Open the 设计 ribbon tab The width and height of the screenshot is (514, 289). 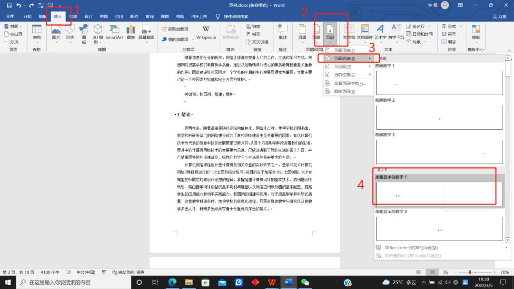[88, 16]
